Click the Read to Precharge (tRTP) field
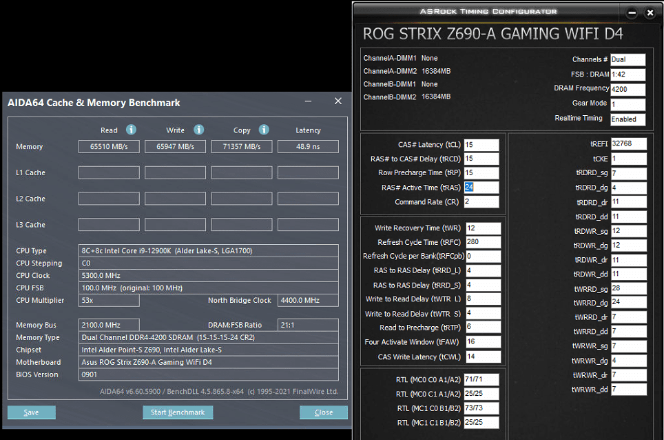 [x=483, y=328]
